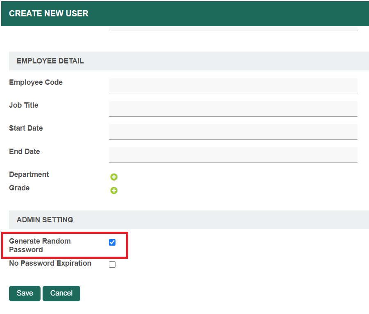Select the End Date label
The height and width of the screenshot is (314, 369).
tap(25, 151)
